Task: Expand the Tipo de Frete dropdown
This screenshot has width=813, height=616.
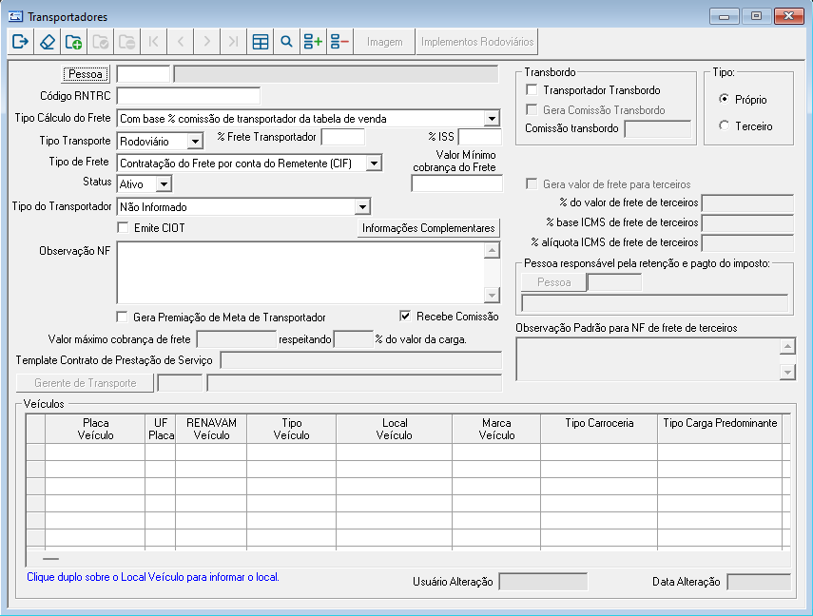Action: 374,163
